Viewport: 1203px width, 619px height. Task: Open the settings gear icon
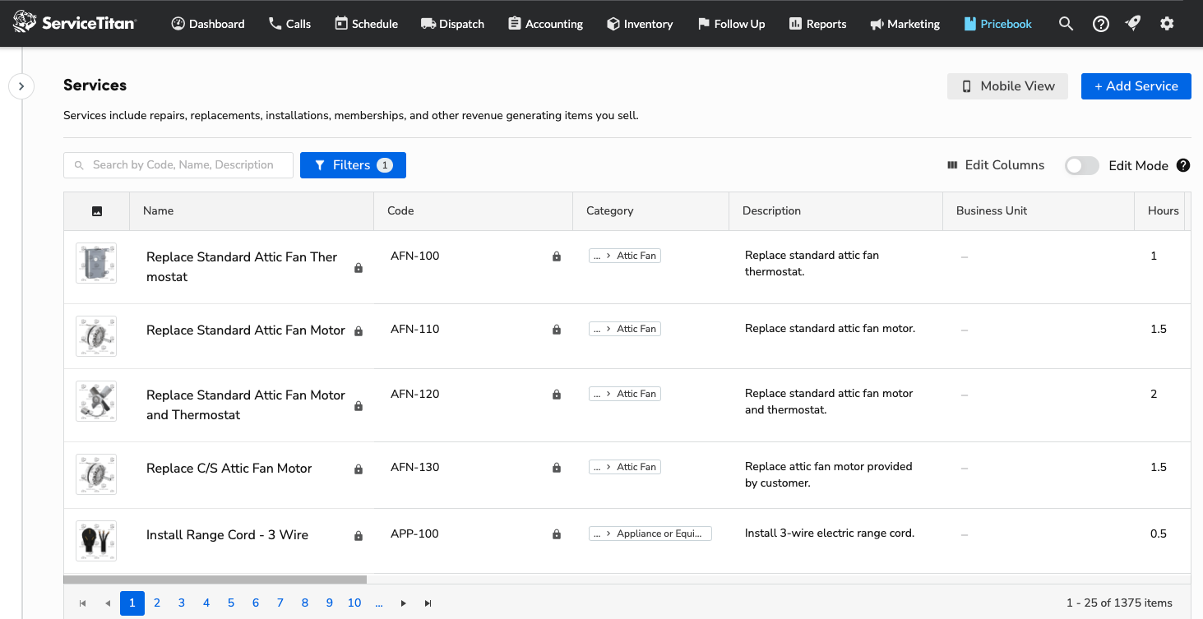[1167, 24]
